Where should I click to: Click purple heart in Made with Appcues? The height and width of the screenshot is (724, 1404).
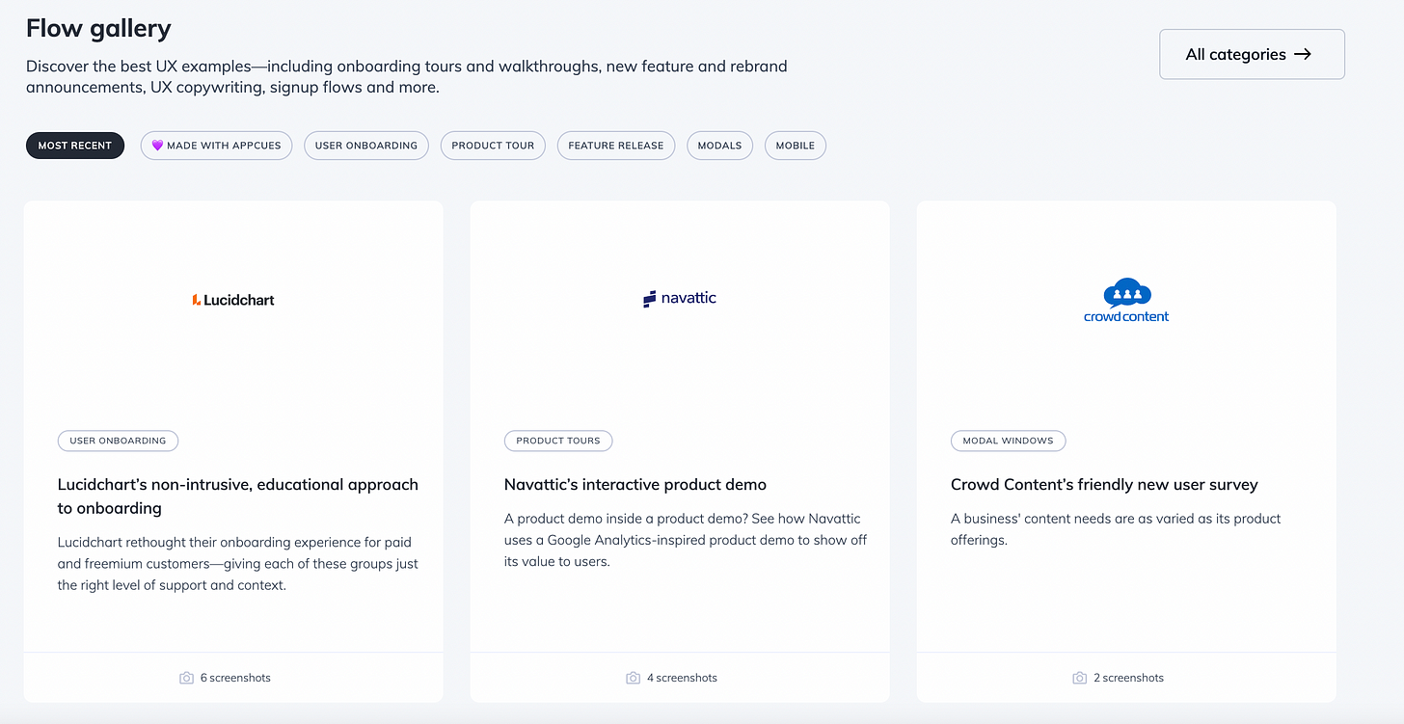pos(158,146)
